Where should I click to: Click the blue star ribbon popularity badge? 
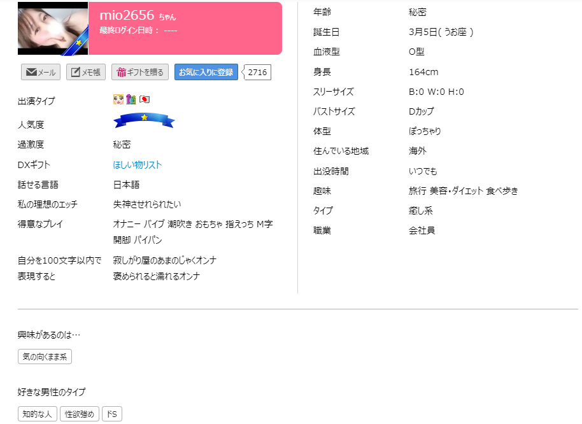coord(144,122)
